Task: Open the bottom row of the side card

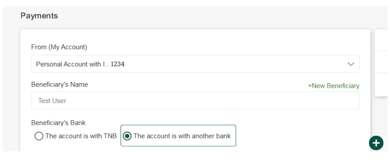Action: 381,85
